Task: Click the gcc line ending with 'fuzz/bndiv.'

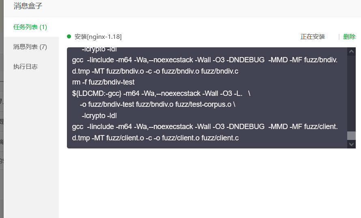Action: (x=205, y=60)
